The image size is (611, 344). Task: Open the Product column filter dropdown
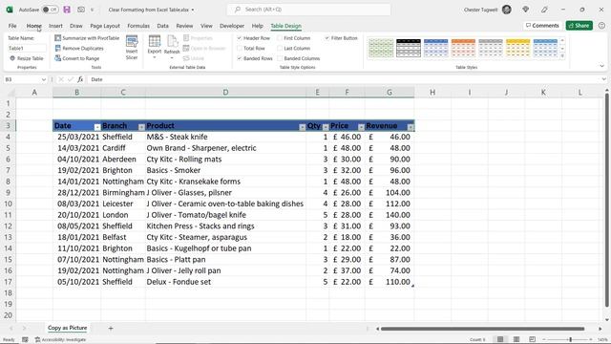coord(302,127)
